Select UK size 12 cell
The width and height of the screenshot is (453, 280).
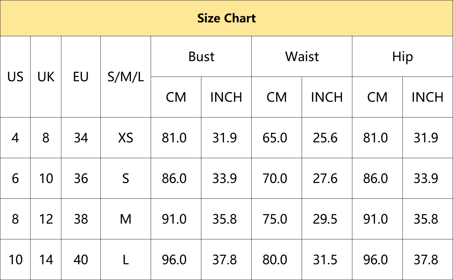[x=46, y=219]
